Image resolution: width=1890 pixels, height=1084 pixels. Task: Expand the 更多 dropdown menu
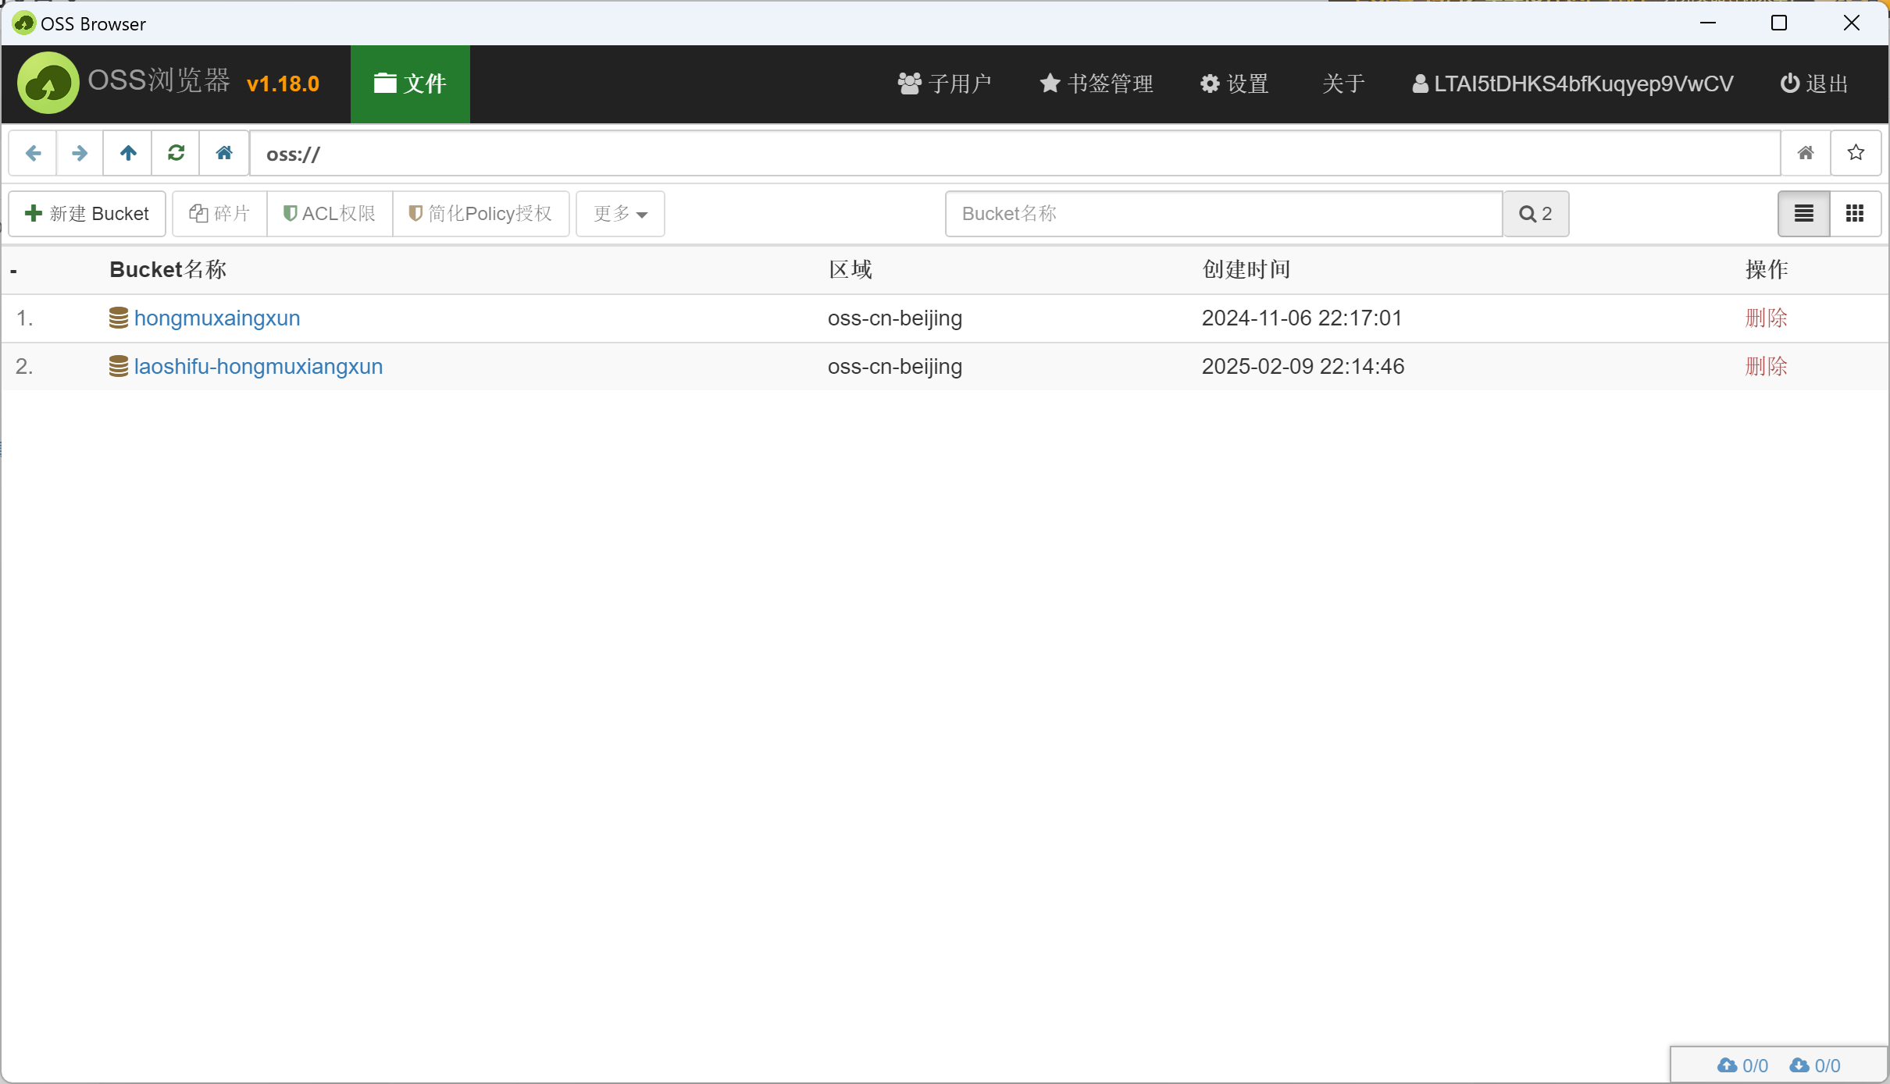coord(620,214)
